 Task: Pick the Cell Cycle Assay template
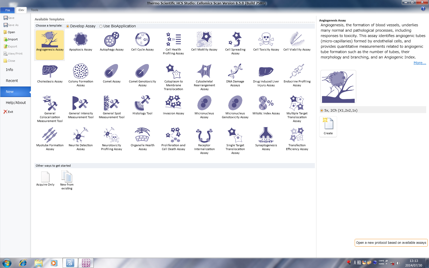coord(142,42)
